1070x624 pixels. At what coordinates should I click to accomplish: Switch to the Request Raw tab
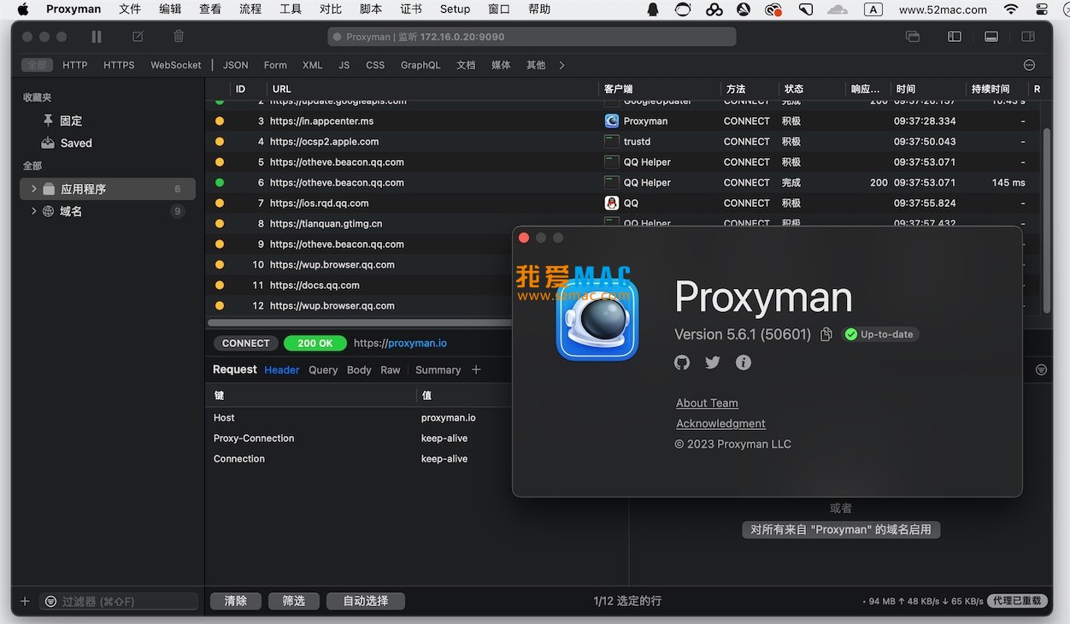point(391,370)
